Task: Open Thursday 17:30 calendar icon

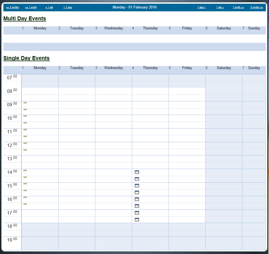Action: (137, 220)
